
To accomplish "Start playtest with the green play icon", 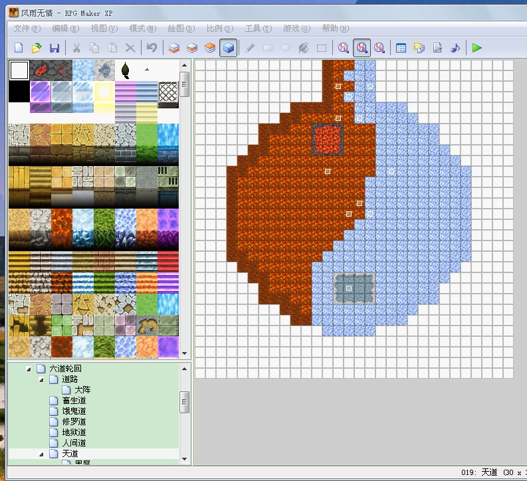I will pos(476,48).
